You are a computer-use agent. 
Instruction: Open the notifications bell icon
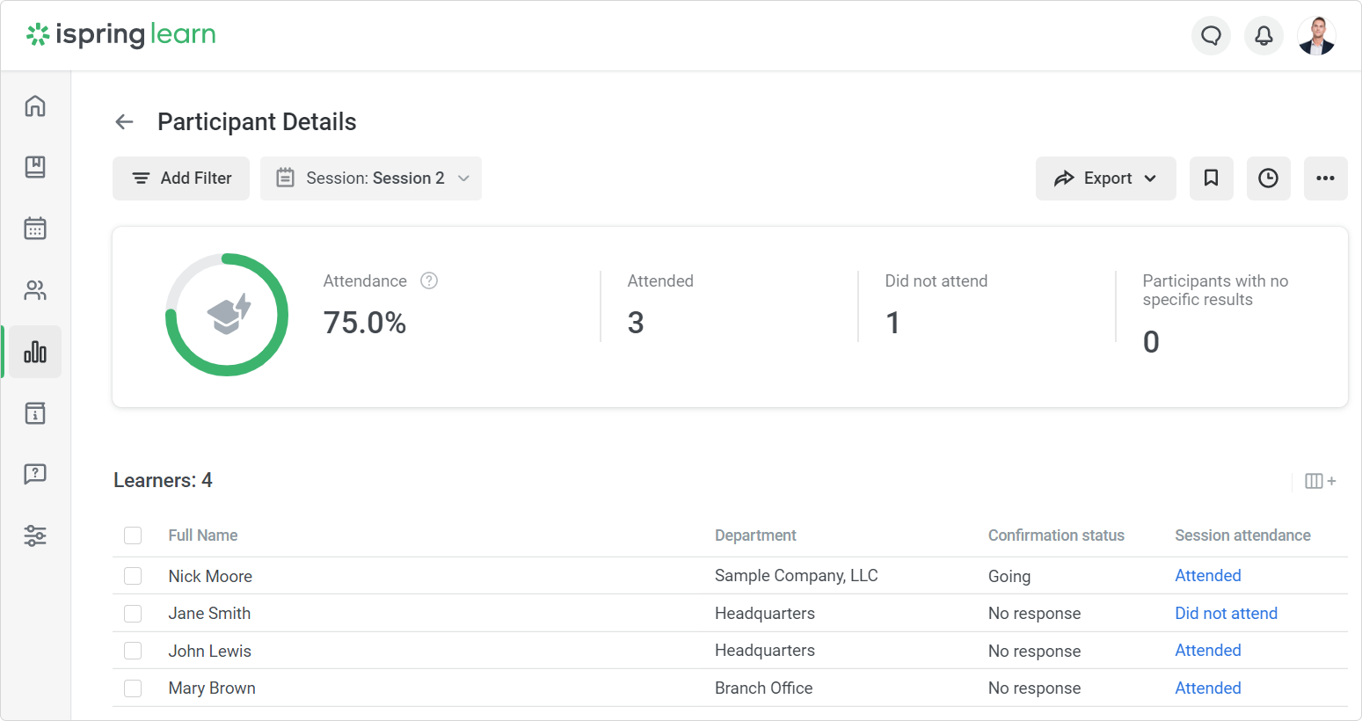click(1264, 35)
